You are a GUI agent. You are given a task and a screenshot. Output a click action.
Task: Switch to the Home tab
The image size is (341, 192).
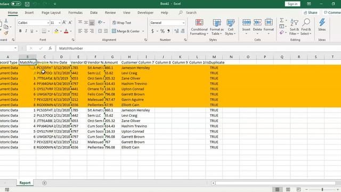[13, 13]
